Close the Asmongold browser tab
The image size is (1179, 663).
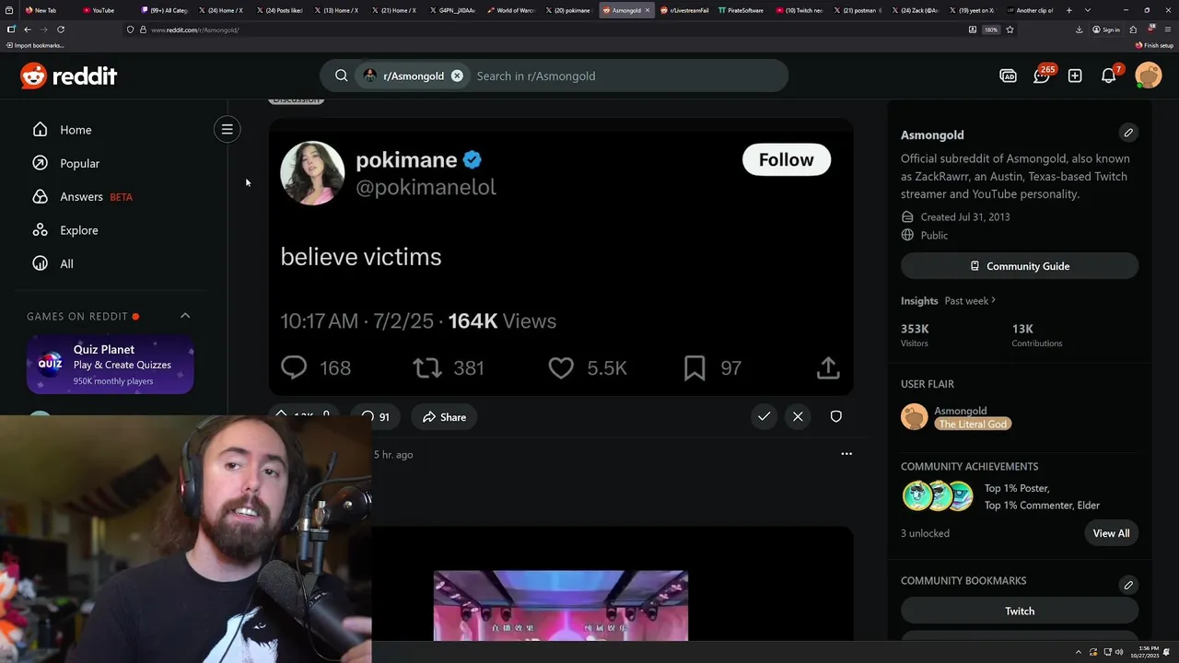[648, 10]
